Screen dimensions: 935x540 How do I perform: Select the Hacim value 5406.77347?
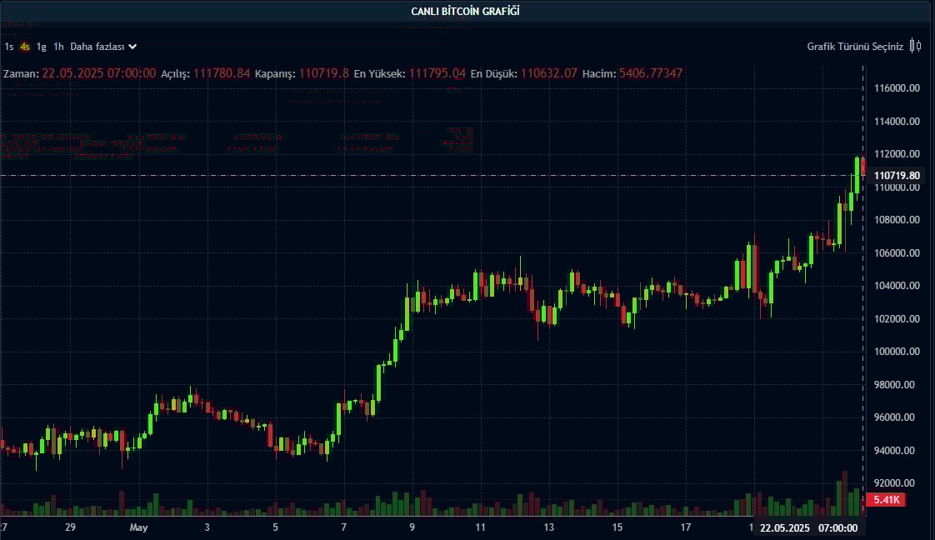[x=651, y=73]
